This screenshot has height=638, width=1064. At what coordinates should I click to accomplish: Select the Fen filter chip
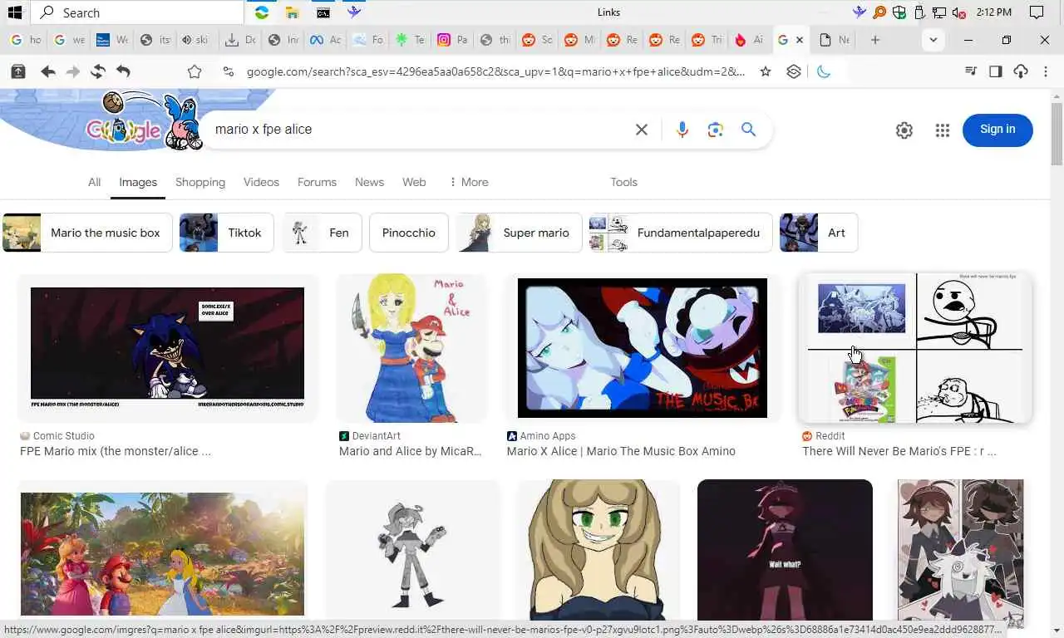322,233
